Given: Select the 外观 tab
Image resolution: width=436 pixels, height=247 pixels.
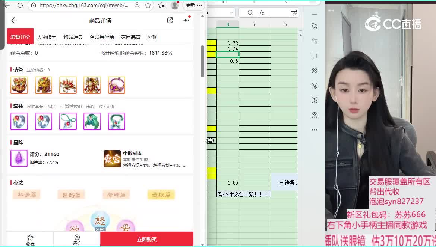Looking at the screenshot, I should 152,37.
